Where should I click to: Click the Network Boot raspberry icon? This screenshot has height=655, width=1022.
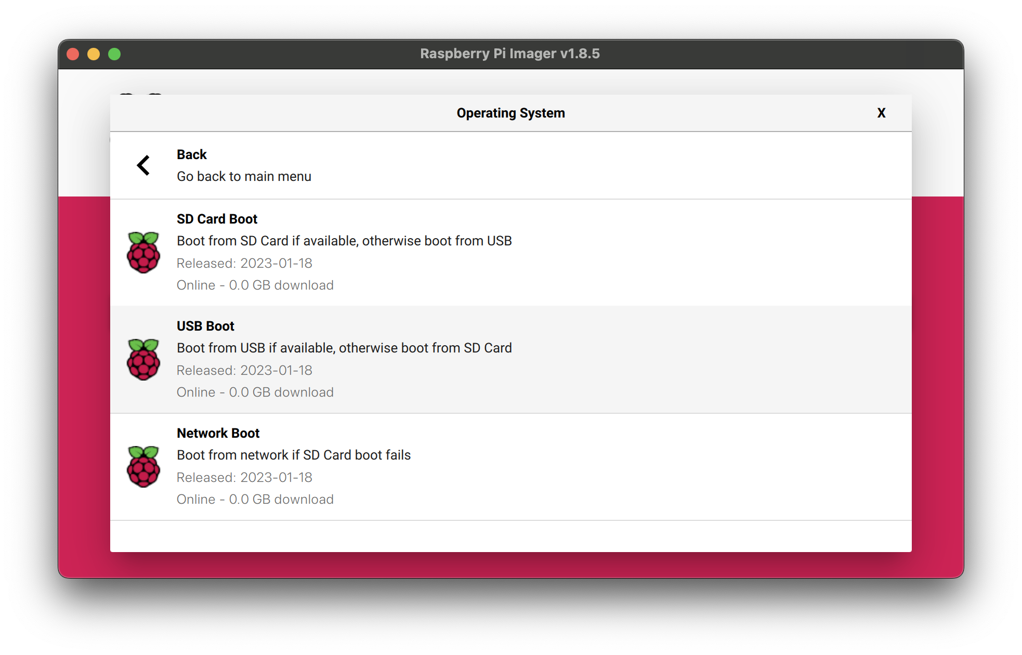coord(143,466)
